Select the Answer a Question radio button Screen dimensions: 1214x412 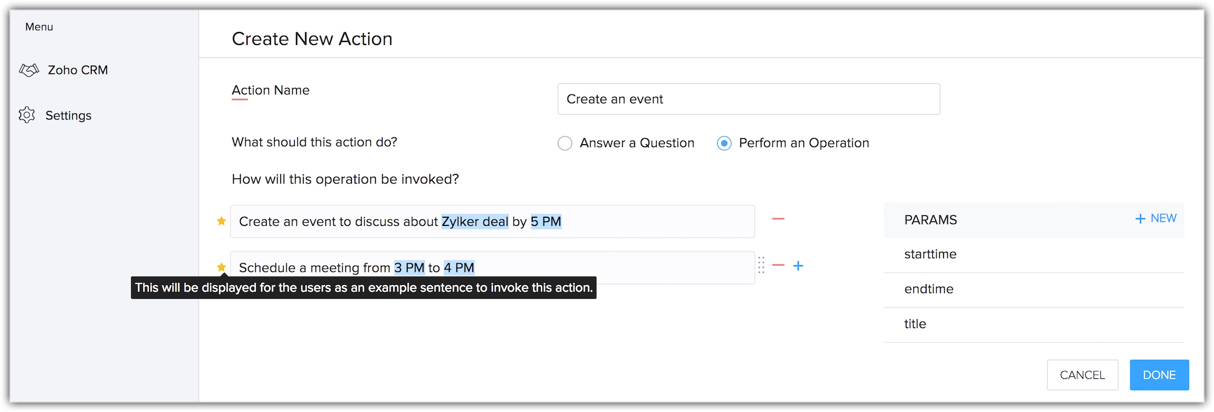click(564, 143)
